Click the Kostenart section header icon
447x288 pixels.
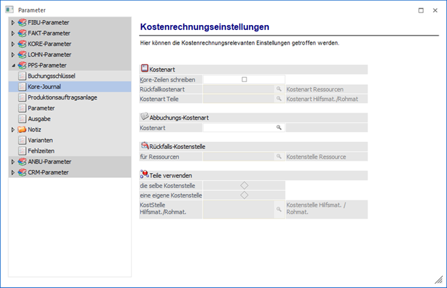tap(145, 69)
